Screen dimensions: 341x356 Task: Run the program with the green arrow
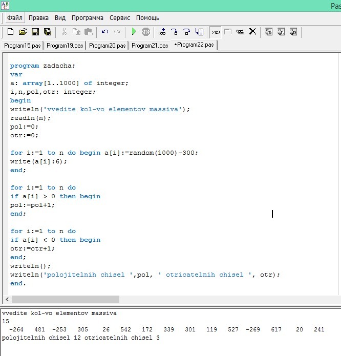point(134,32)
